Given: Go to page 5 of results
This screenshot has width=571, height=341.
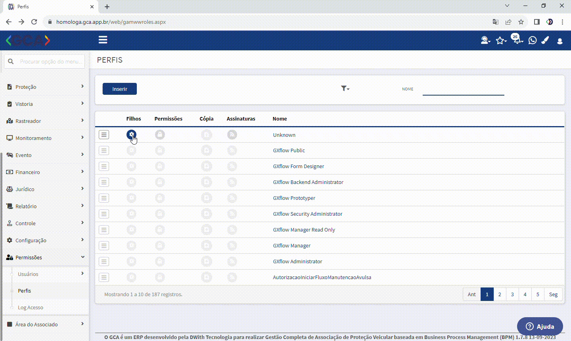Looking at the screenshot, I should tap(538, 294).
